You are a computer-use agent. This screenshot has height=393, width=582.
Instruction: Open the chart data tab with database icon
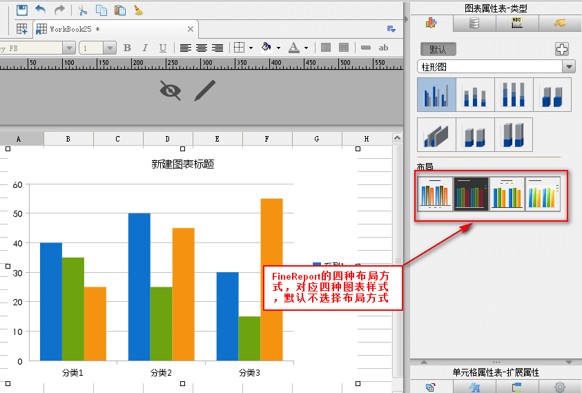[x=474, y=23]
